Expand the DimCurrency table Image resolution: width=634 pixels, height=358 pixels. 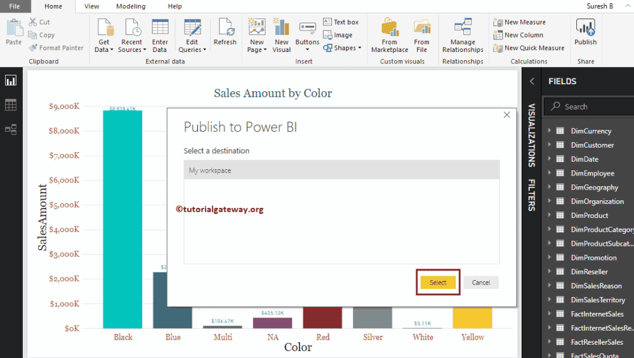tap(550, 131)
